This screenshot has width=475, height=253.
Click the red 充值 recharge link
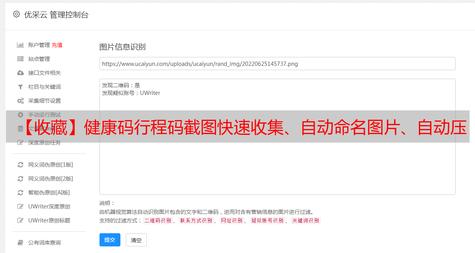pos(57,45)
